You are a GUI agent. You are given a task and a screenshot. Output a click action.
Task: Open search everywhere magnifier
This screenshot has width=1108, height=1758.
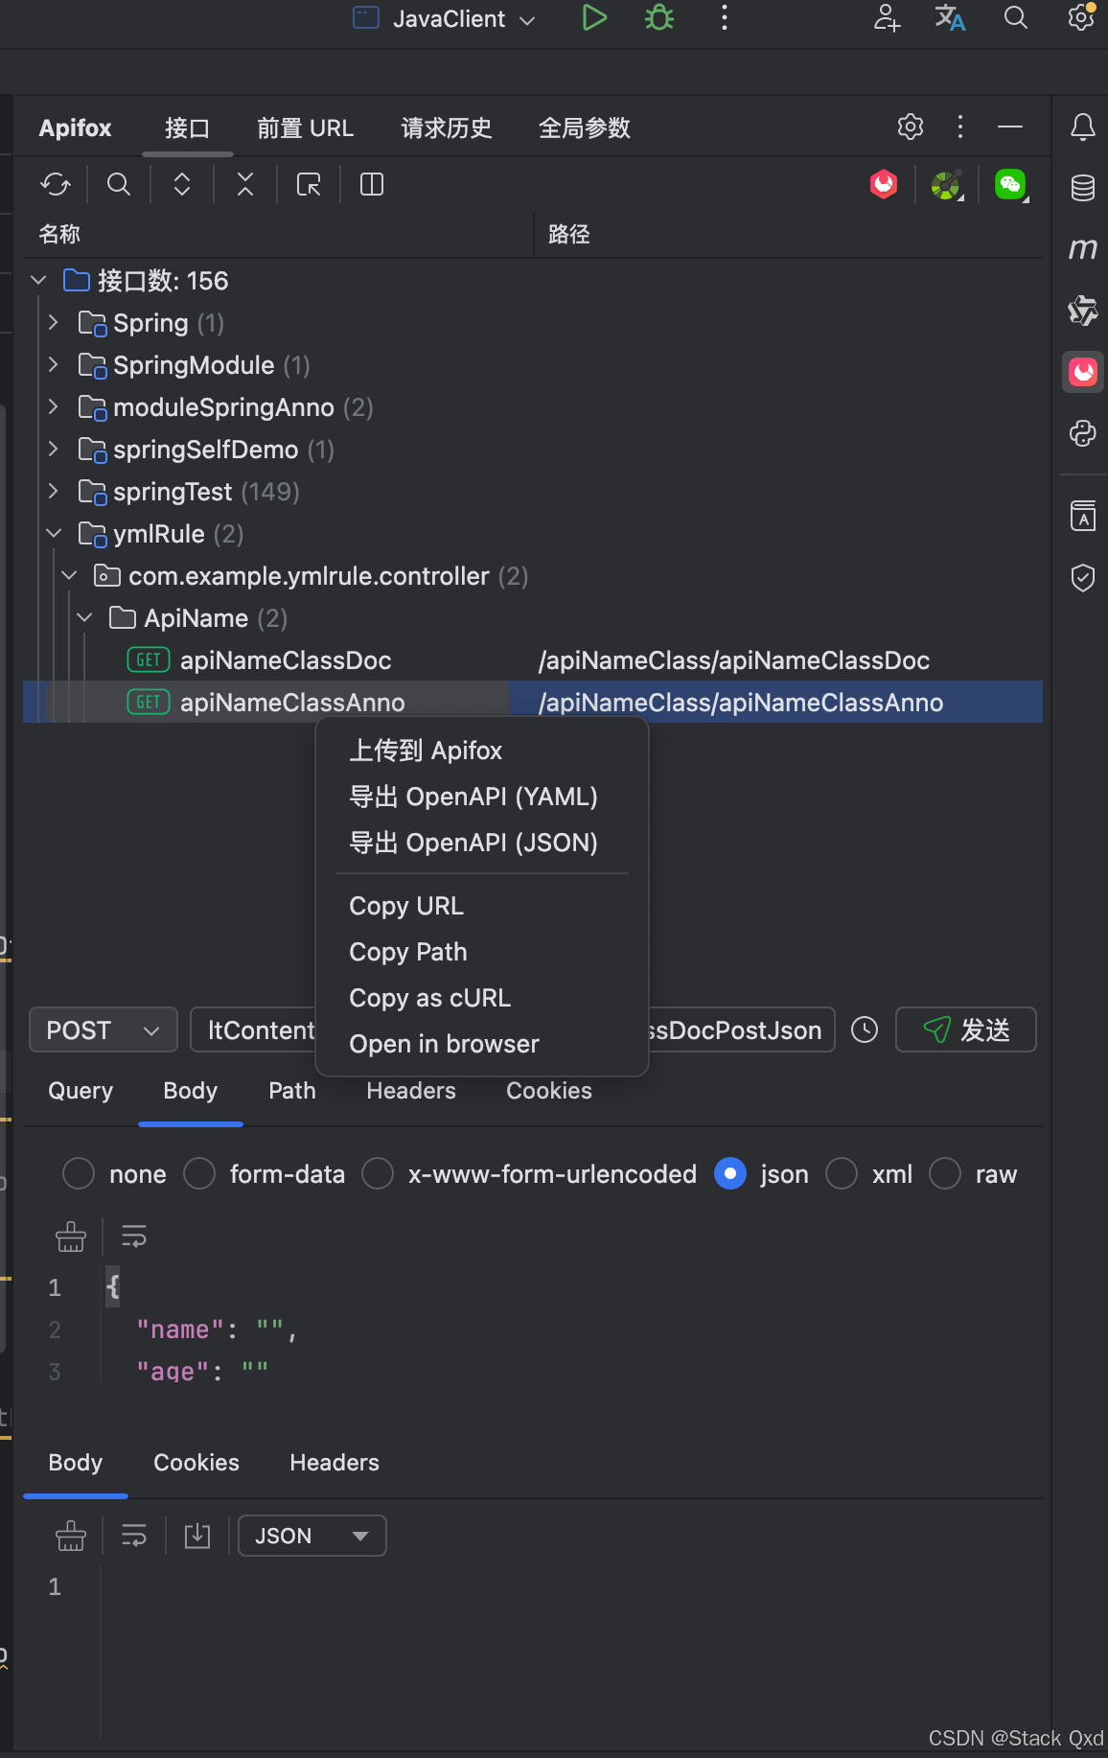tap(1016, 18)
